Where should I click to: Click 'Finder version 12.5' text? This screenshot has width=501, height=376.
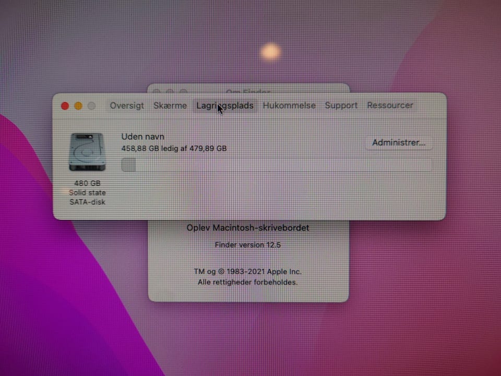click(x=247, y=245)
